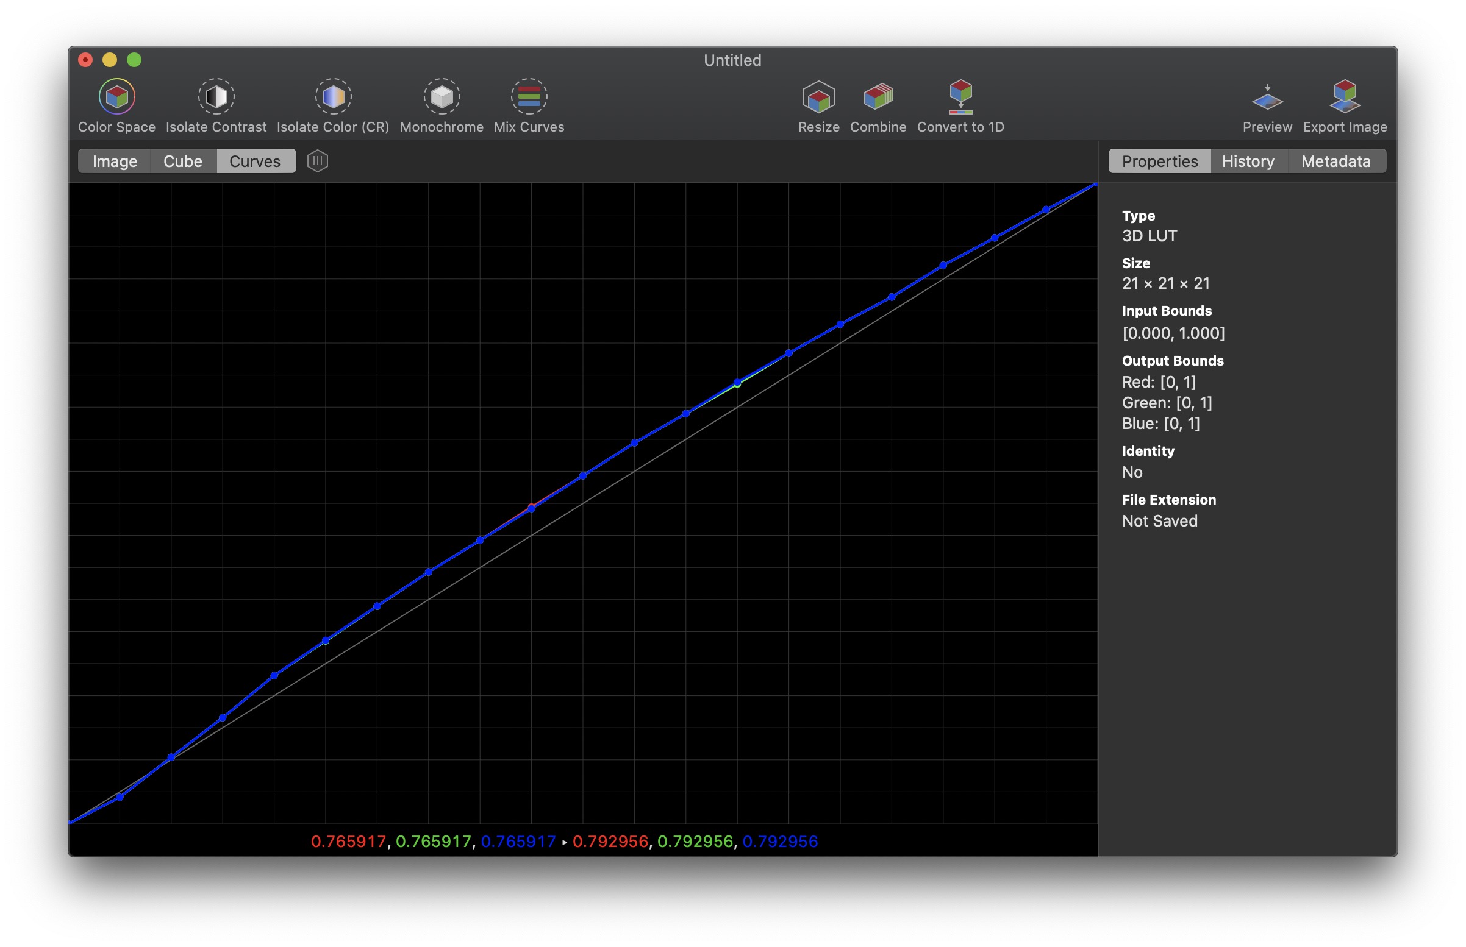Click the curve point with green offset
Image resolution: width=1466 pixels, height=947 pixels.
pos(737,383)
